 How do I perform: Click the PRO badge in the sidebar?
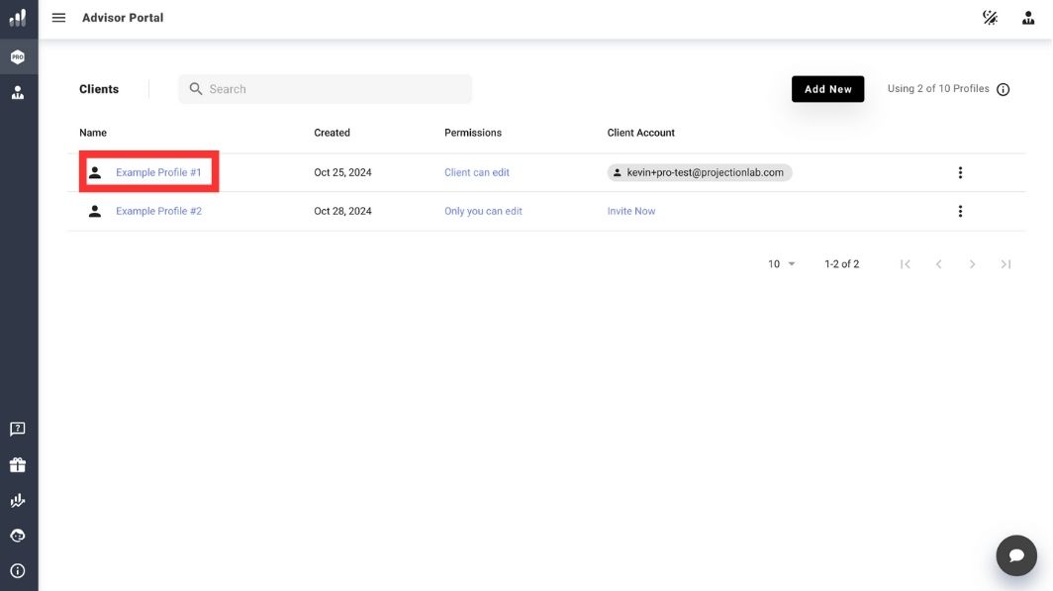click(x=16, y=55)
